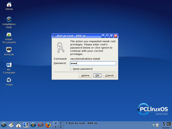Click the Password input field

pyautogui.click(x=93, y=63)
